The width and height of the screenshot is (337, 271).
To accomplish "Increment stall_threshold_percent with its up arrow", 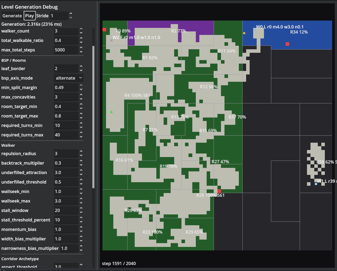I will pyautogui.click(x=81, y=218).
